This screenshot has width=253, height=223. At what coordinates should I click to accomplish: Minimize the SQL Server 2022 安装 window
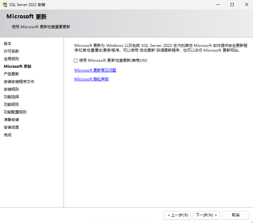click(218, 4)
